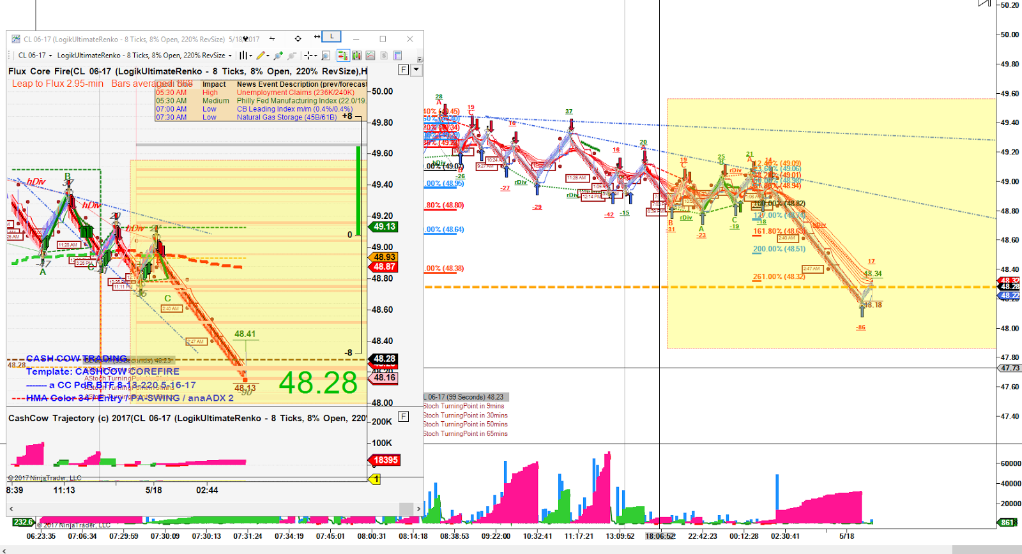The width and height of the screenshot is (1022, 554).
Task: Click the green 49.13 price marker
Action: point(383,227)
